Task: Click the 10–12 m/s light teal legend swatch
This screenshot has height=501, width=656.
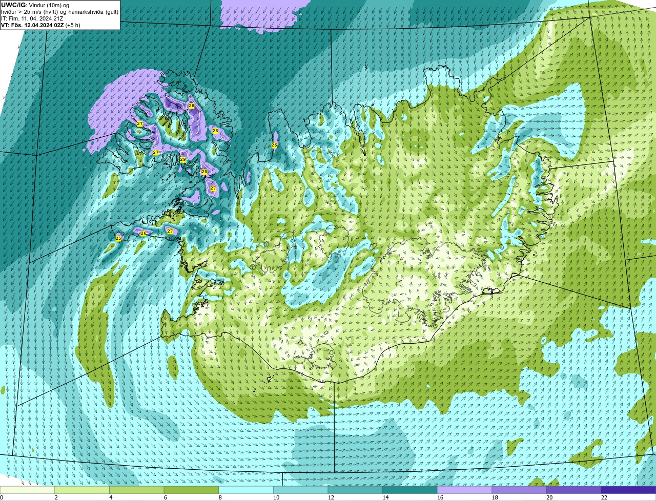Action: click(x=301, y=490)
